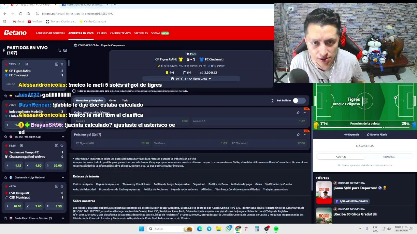Open the YouTube bookmark
Screen dimensions: 417x234
click(x=35, y=21)
